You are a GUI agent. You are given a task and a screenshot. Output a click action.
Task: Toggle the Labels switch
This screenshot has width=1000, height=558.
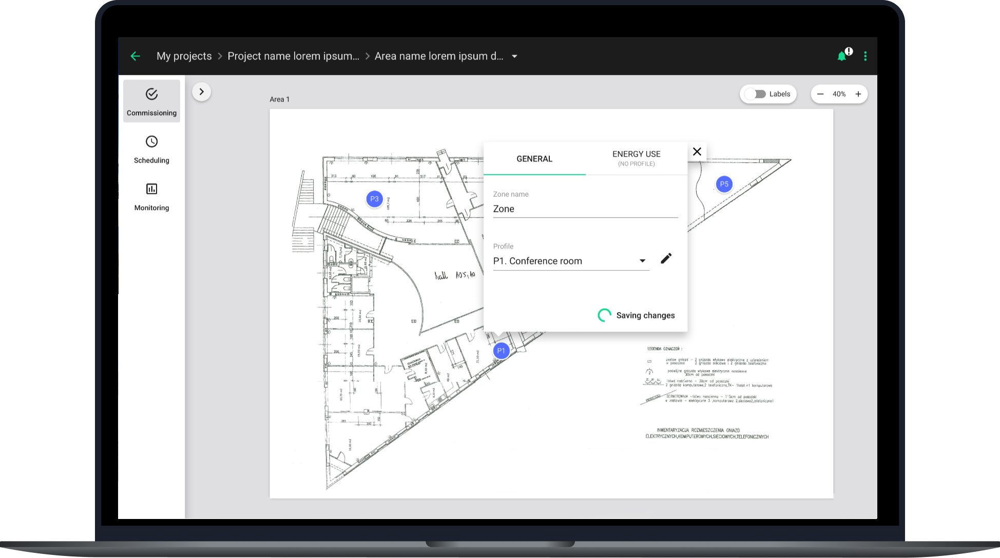coord(756,94)
